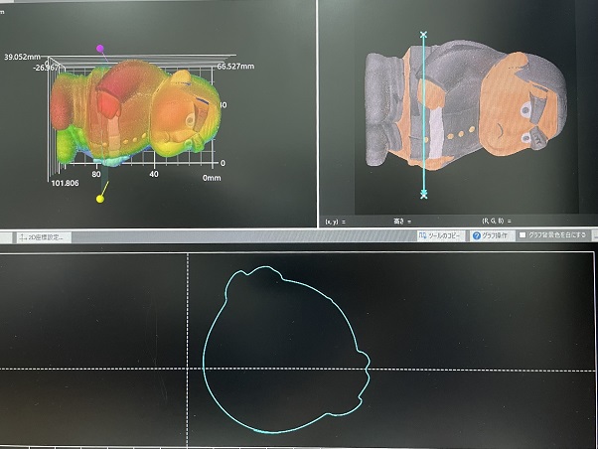
Task: Click top endpoint of cyan profile line
Action: [423, 35]
